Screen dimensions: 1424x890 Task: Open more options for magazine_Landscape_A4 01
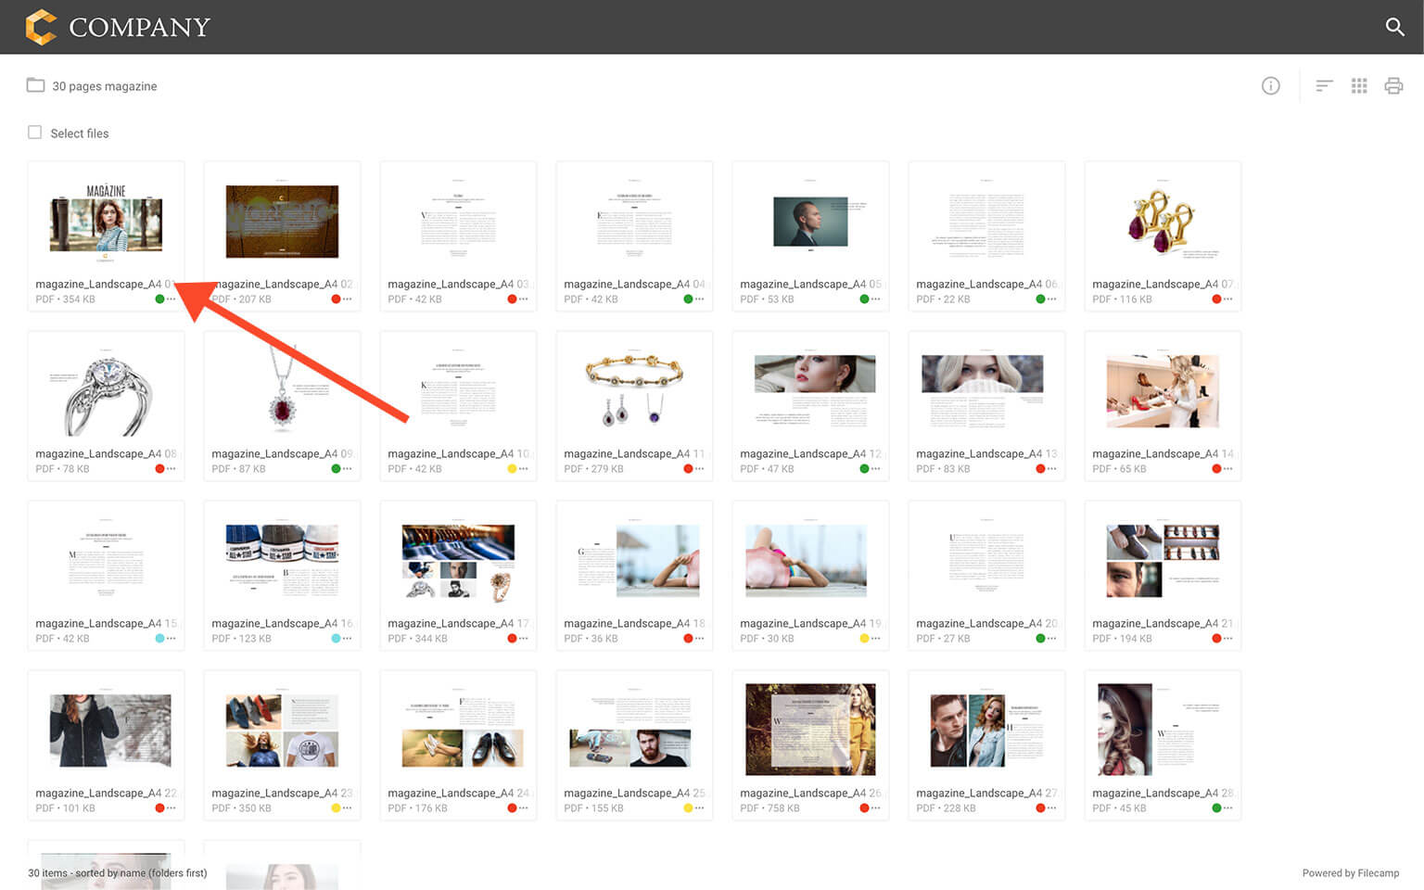coord(172,299)
